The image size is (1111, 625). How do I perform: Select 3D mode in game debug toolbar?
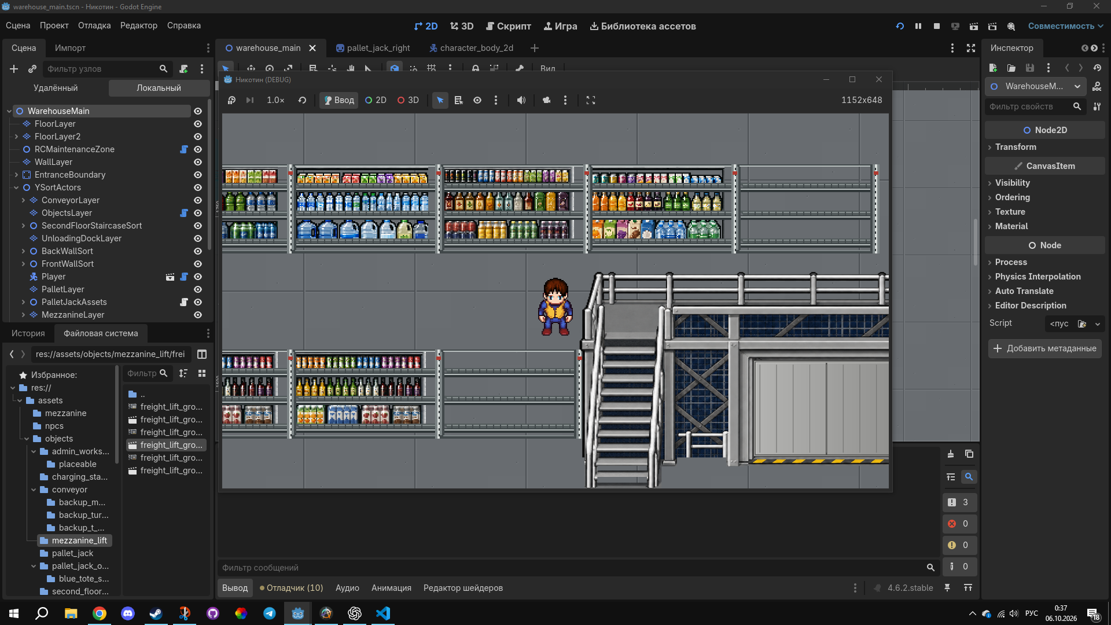408,100
